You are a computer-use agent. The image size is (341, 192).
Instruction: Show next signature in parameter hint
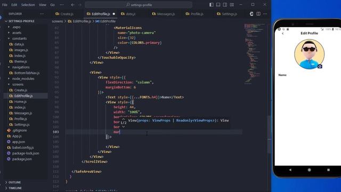pos(123,127)
